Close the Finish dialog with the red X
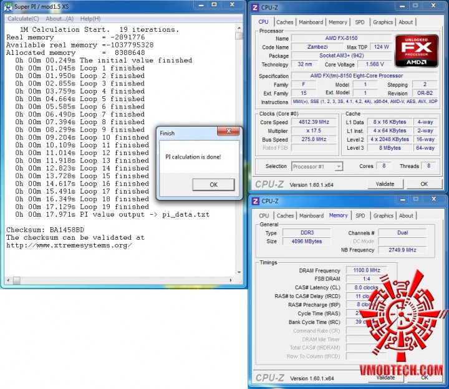The width and height of the screenshot is (449, 389). click(228, 131)
